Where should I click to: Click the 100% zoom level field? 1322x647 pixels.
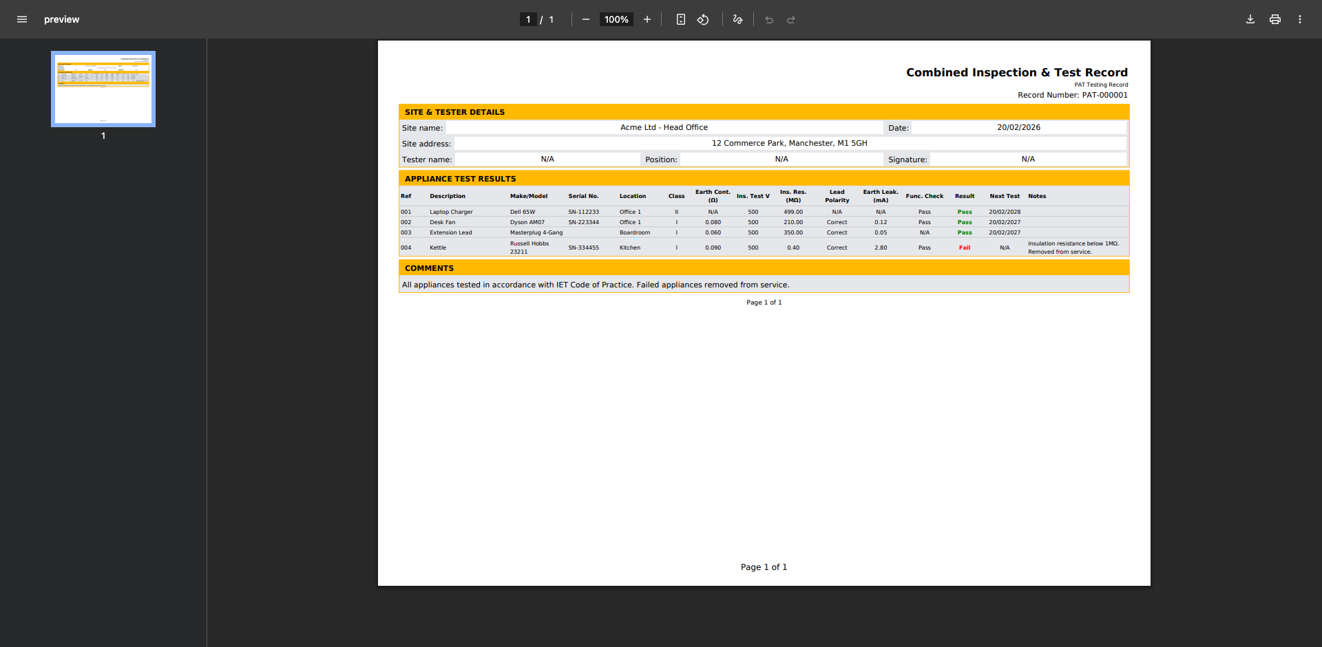click(616, 19)
